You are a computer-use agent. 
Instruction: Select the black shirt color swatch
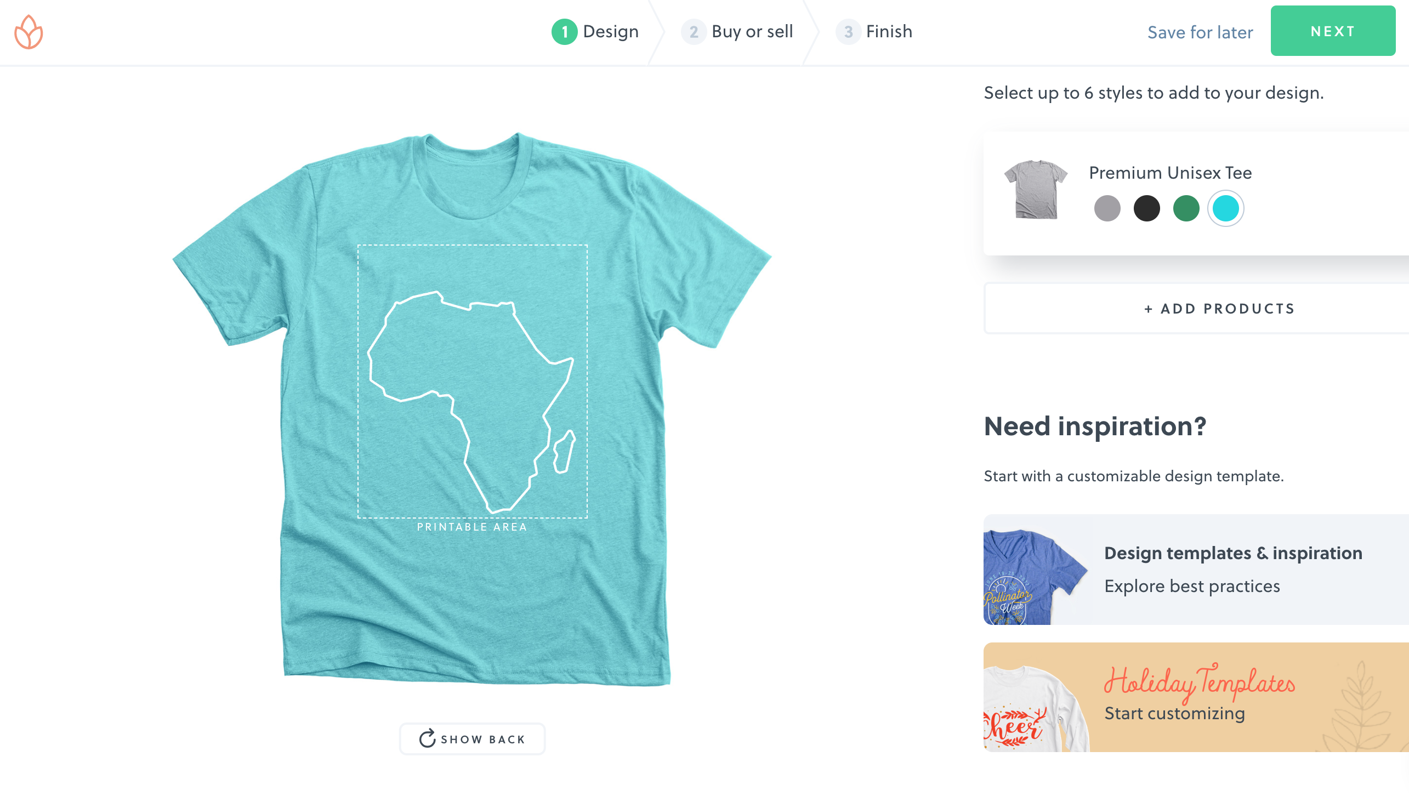pyautogui.click(x=1146, y=209)
